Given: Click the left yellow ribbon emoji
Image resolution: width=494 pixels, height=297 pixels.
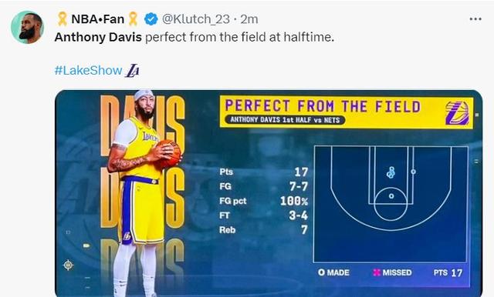Looking at the screenshot, I should (63, 18).
